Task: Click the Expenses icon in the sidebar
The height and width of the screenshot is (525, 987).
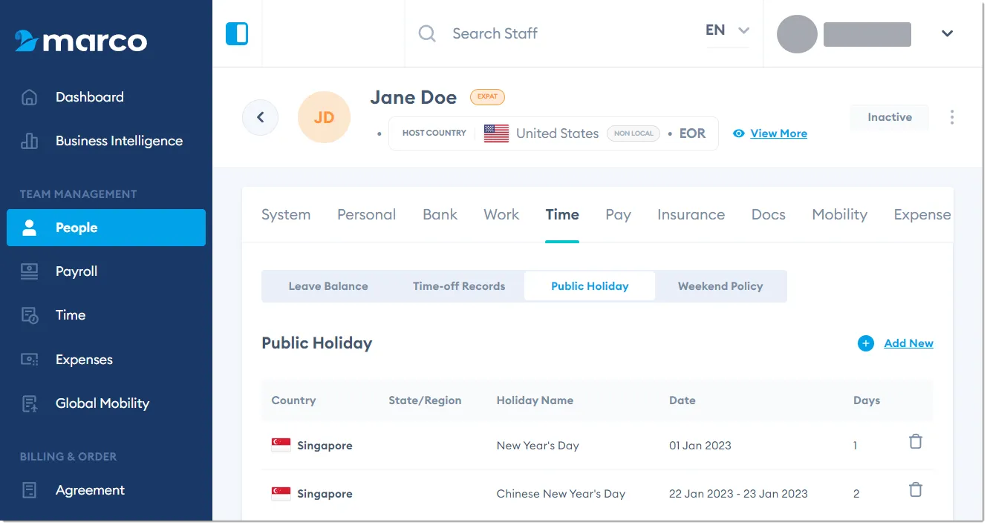Action: pyautogui.click(x=30, y=360)
